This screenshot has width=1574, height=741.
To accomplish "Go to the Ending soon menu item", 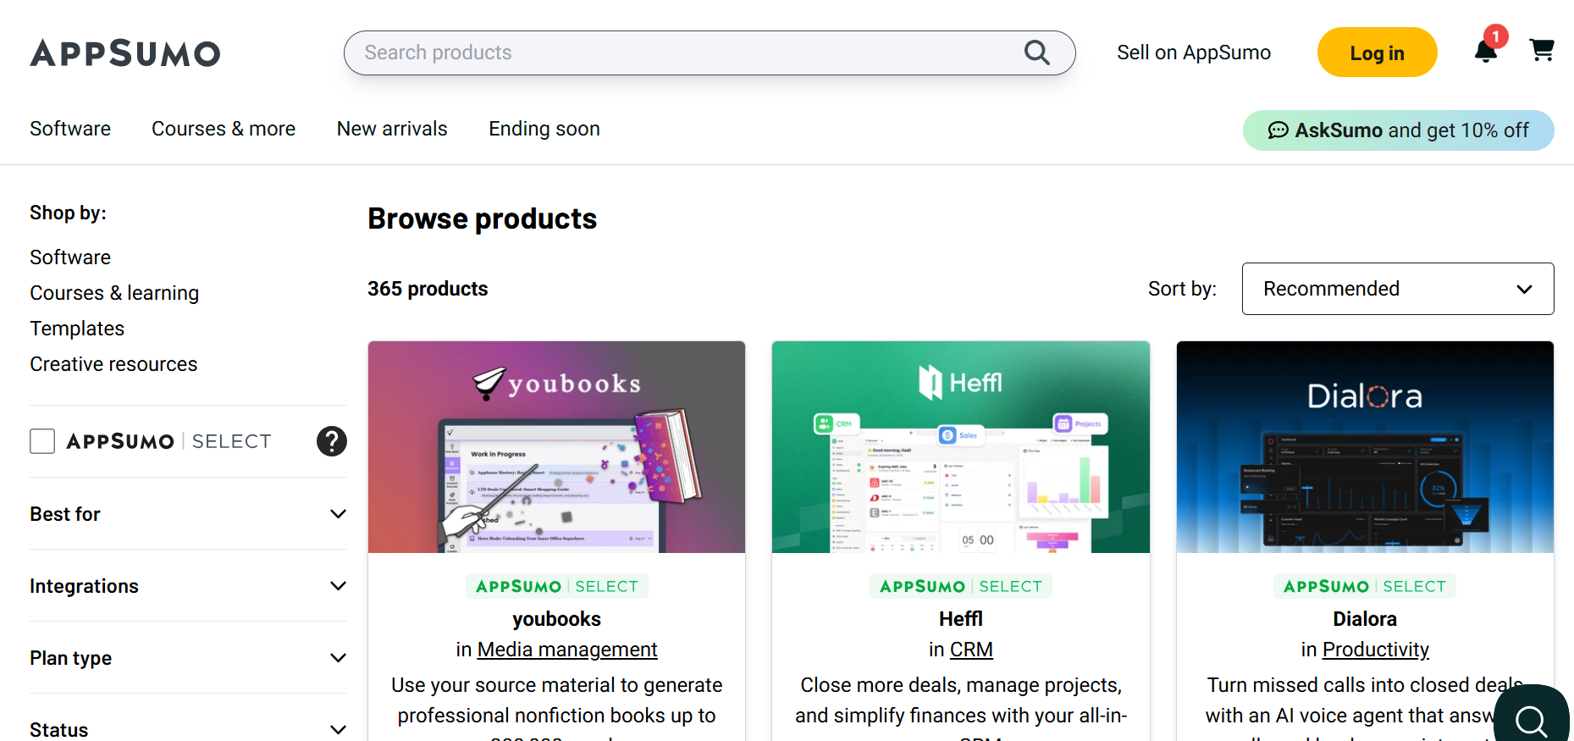I will [544, 129].
